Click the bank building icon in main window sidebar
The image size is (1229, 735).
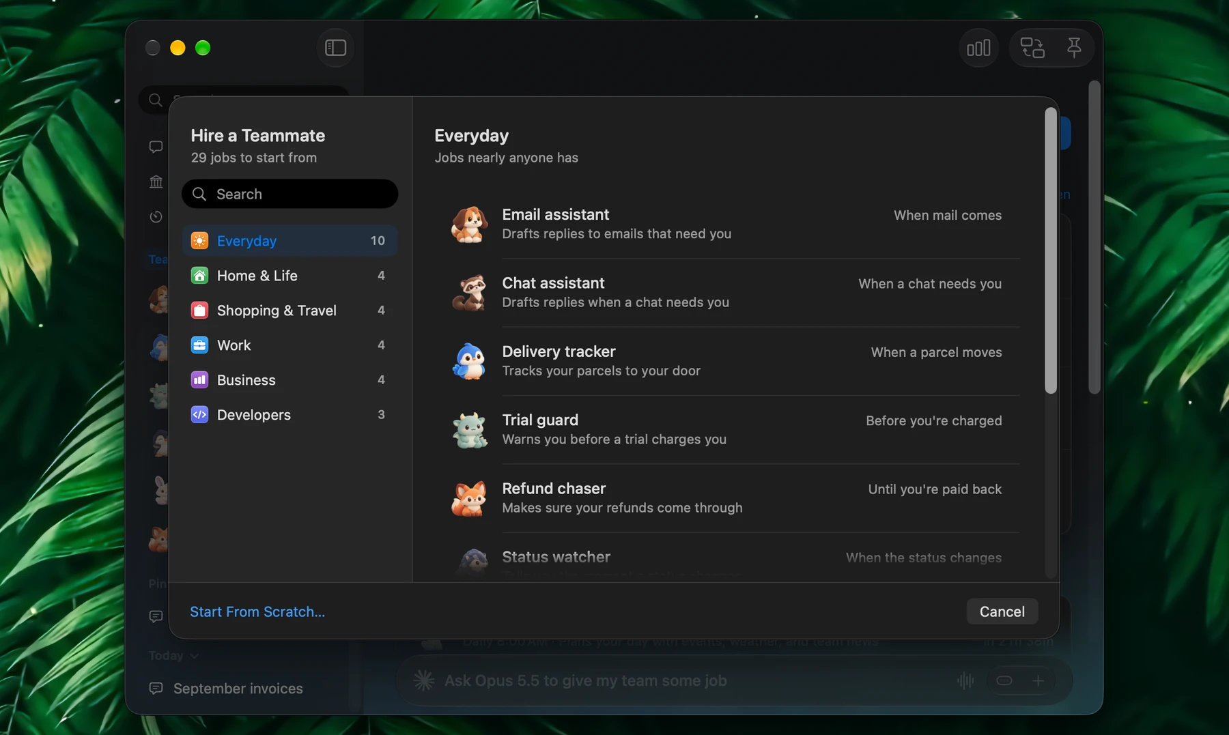pos(156,182)
